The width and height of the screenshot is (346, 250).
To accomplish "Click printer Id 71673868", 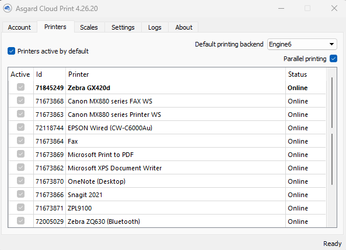I will click(x=50, y=101).
